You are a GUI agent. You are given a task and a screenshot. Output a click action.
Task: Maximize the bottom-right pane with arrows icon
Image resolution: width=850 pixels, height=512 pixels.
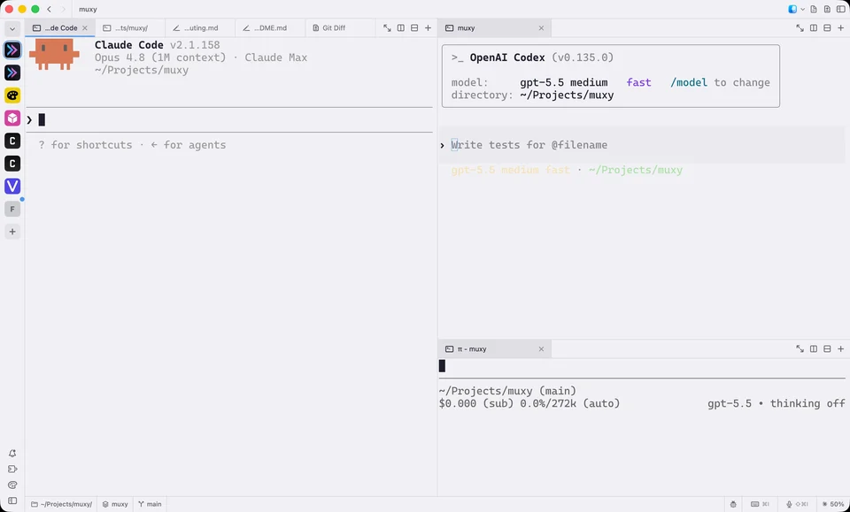tap(800, 349)
